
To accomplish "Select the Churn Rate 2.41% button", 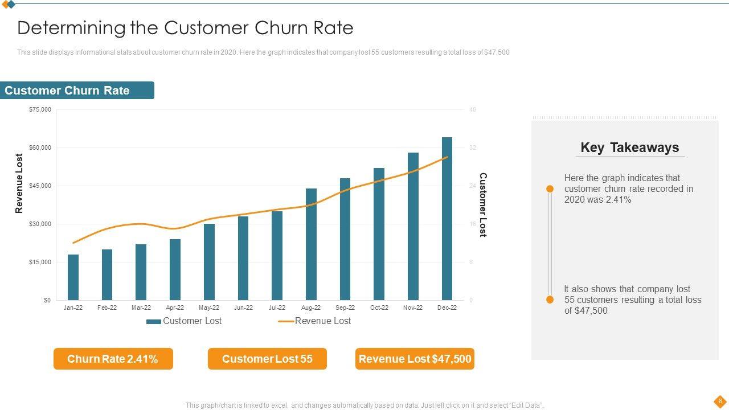I will click(113, 359).
